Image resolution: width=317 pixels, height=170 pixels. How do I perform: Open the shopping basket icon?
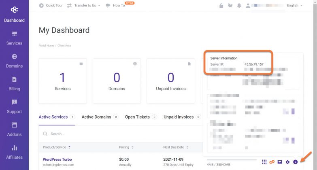230,6
